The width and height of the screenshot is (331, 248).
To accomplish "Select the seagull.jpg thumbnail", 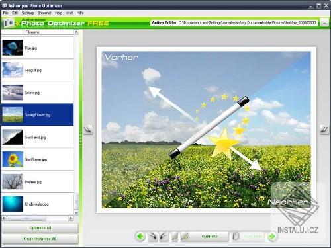I will click(x=13, y=70).
